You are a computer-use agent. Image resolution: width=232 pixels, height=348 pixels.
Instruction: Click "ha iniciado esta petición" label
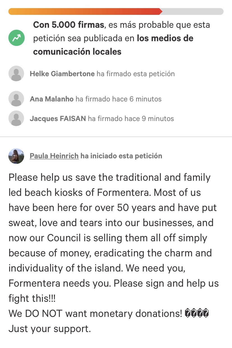(121, 156)
